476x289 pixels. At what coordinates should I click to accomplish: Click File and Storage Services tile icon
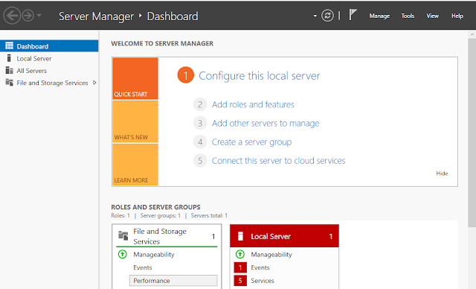coord(123,235)
